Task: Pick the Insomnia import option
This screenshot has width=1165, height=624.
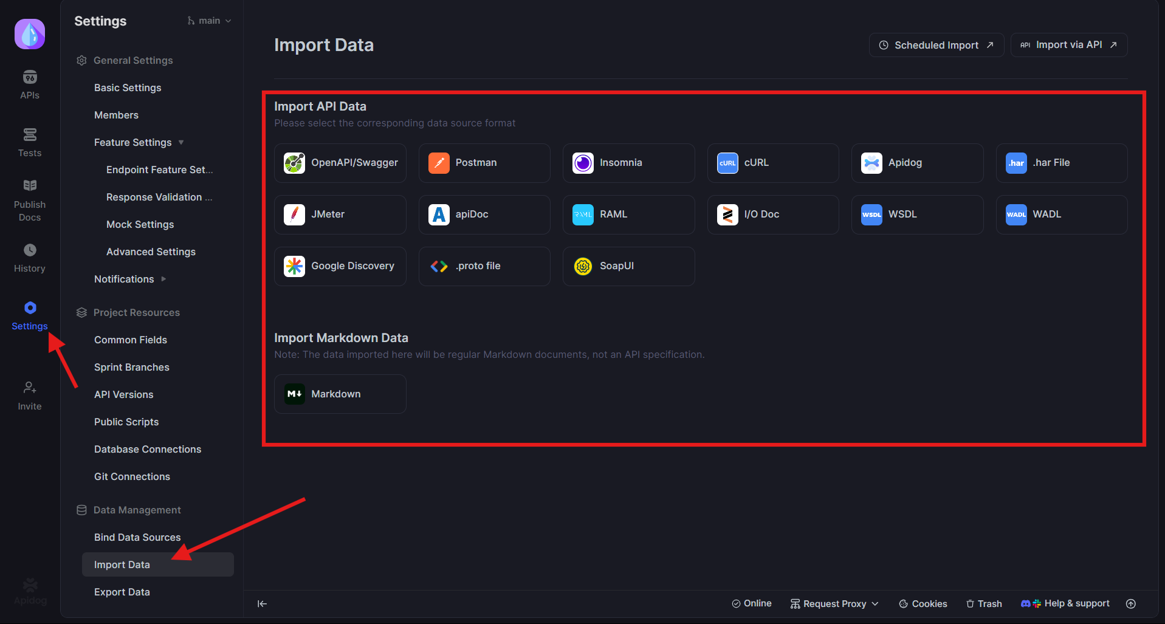Action: pyautogui.click(x=628, y=163)
